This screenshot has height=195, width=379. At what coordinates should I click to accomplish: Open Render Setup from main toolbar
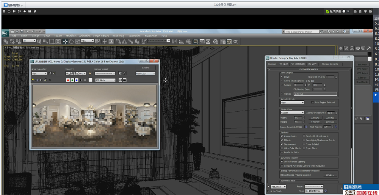coord(223,41)
